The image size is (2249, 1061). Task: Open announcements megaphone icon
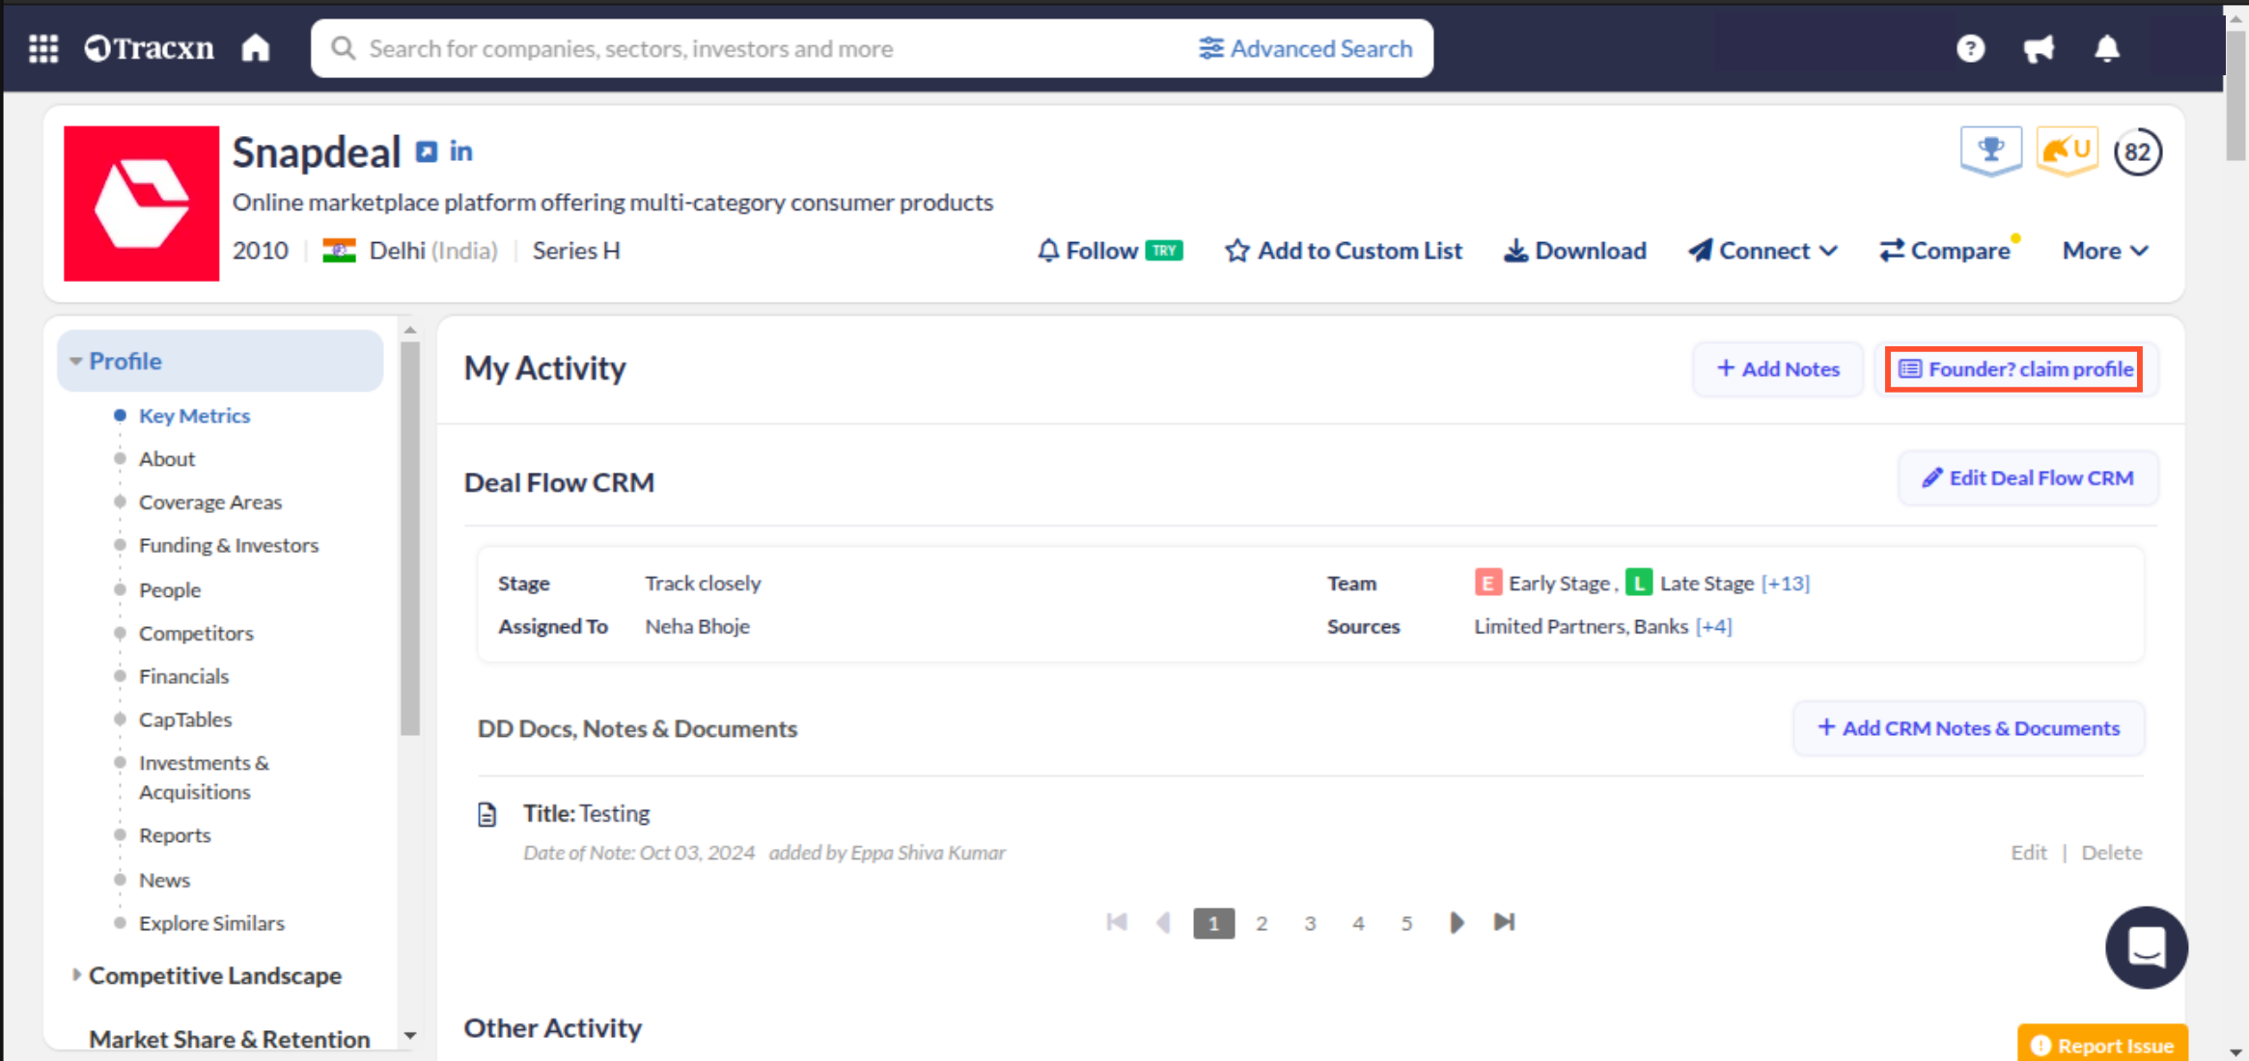click(x=2039, y=48)
